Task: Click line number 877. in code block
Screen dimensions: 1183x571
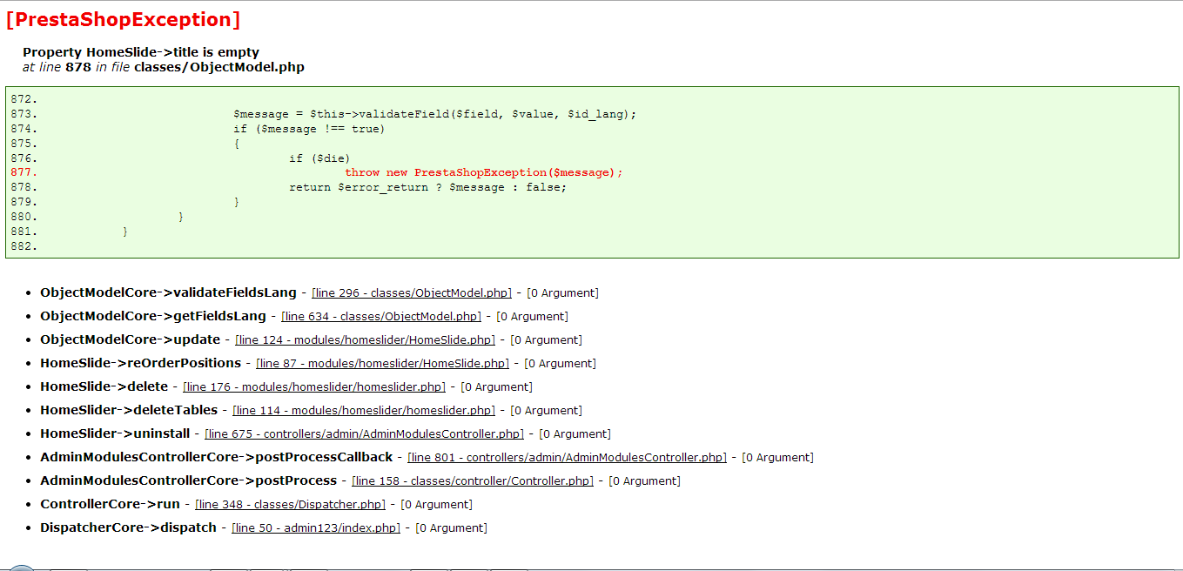Action: coord(24,172)
